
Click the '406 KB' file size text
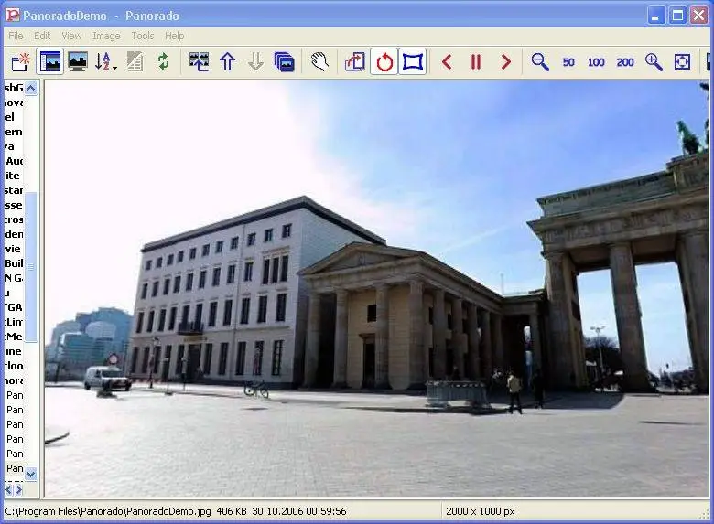(232, 511)
